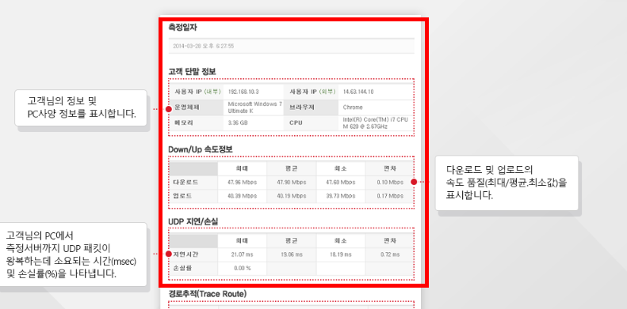Select delay average 19.06 ms
Screen dimensions: 627x309
tap(291, 254)
